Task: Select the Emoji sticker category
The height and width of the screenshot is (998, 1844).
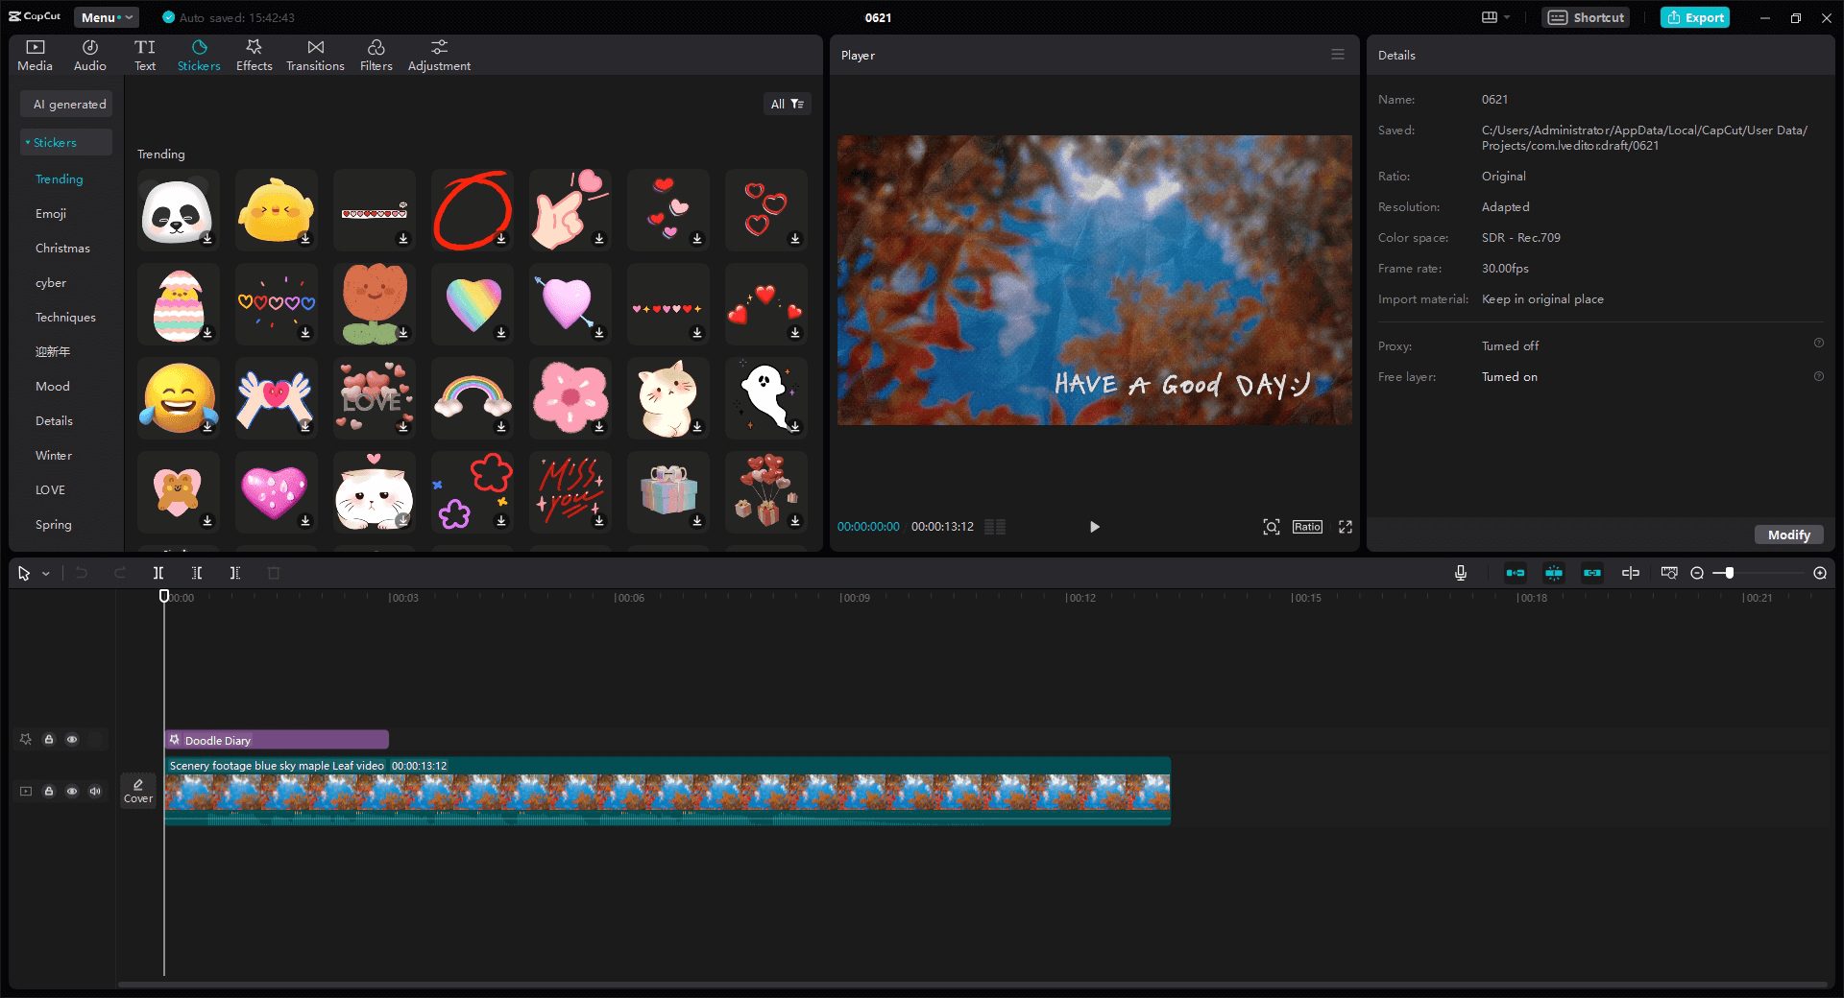Action: click(51, 213)
